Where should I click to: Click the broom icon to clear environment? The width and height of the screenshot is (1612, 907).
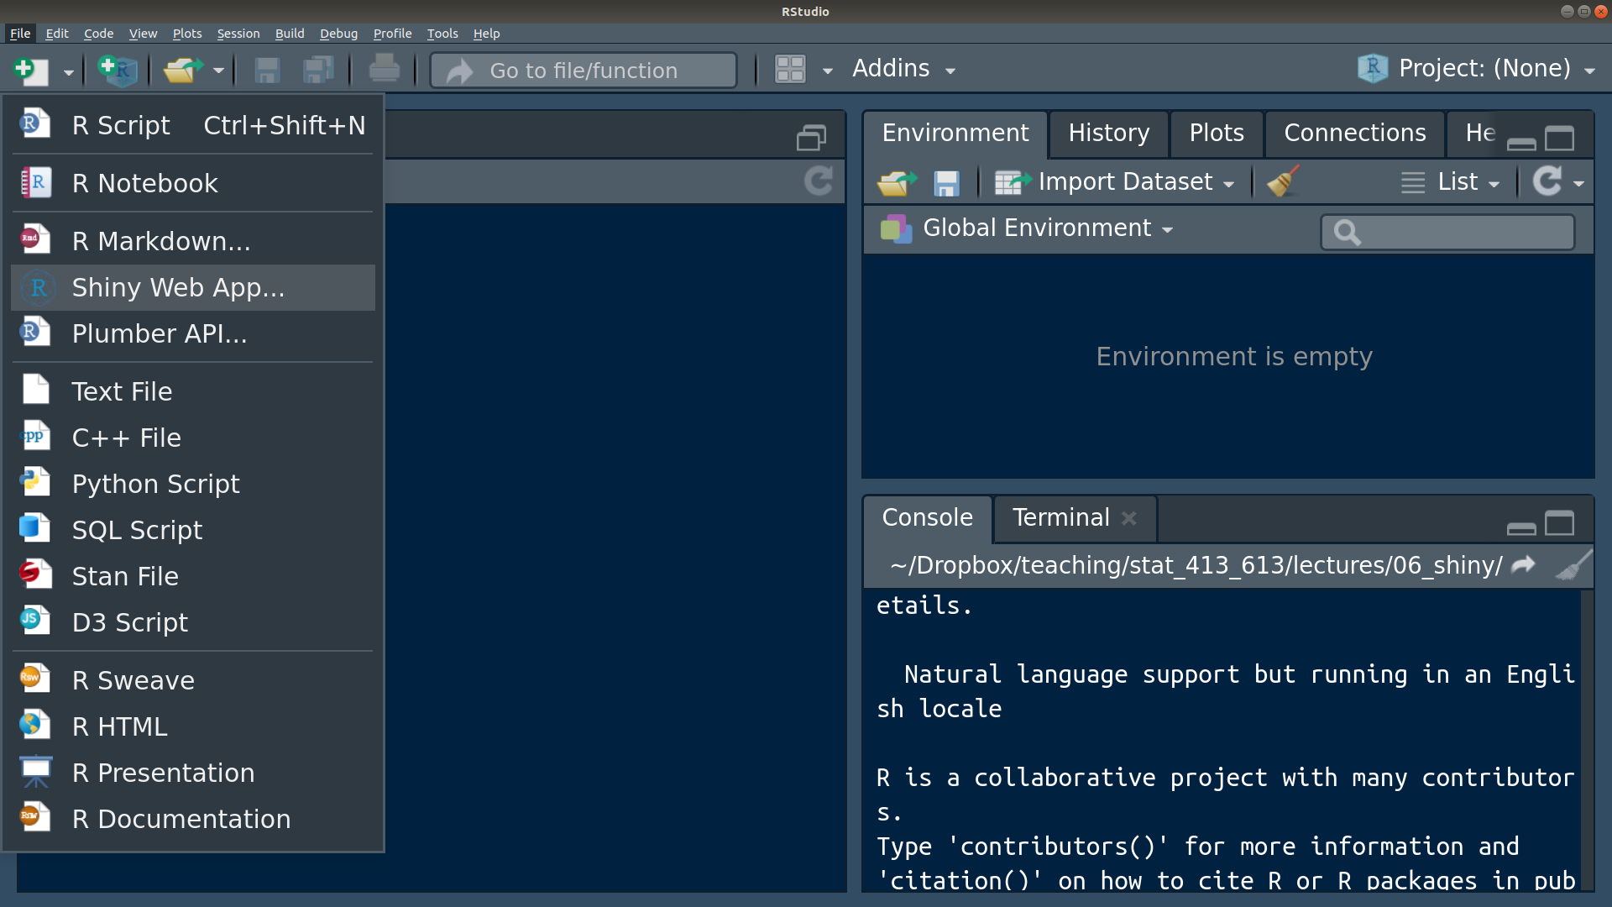coord(1283,181)
